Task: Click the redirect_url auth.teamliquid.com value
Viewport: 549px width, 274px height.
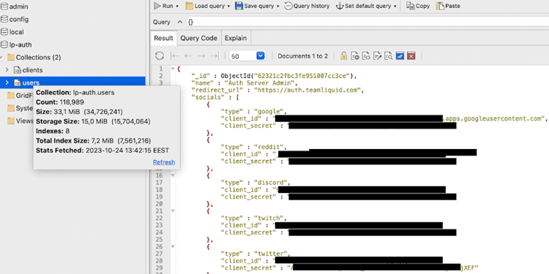Action: [x=310, y=90]
